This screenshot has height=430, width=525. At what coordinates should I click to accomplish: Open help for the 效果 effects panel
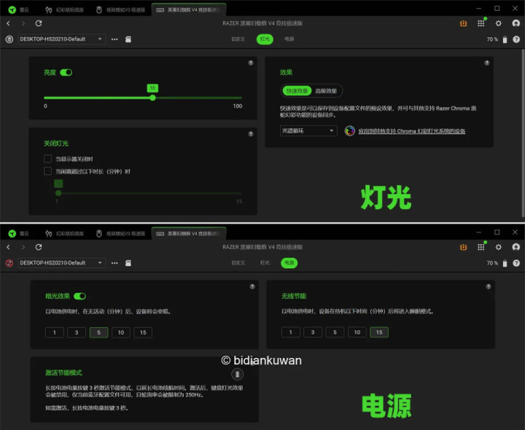[x=487, y=63]
